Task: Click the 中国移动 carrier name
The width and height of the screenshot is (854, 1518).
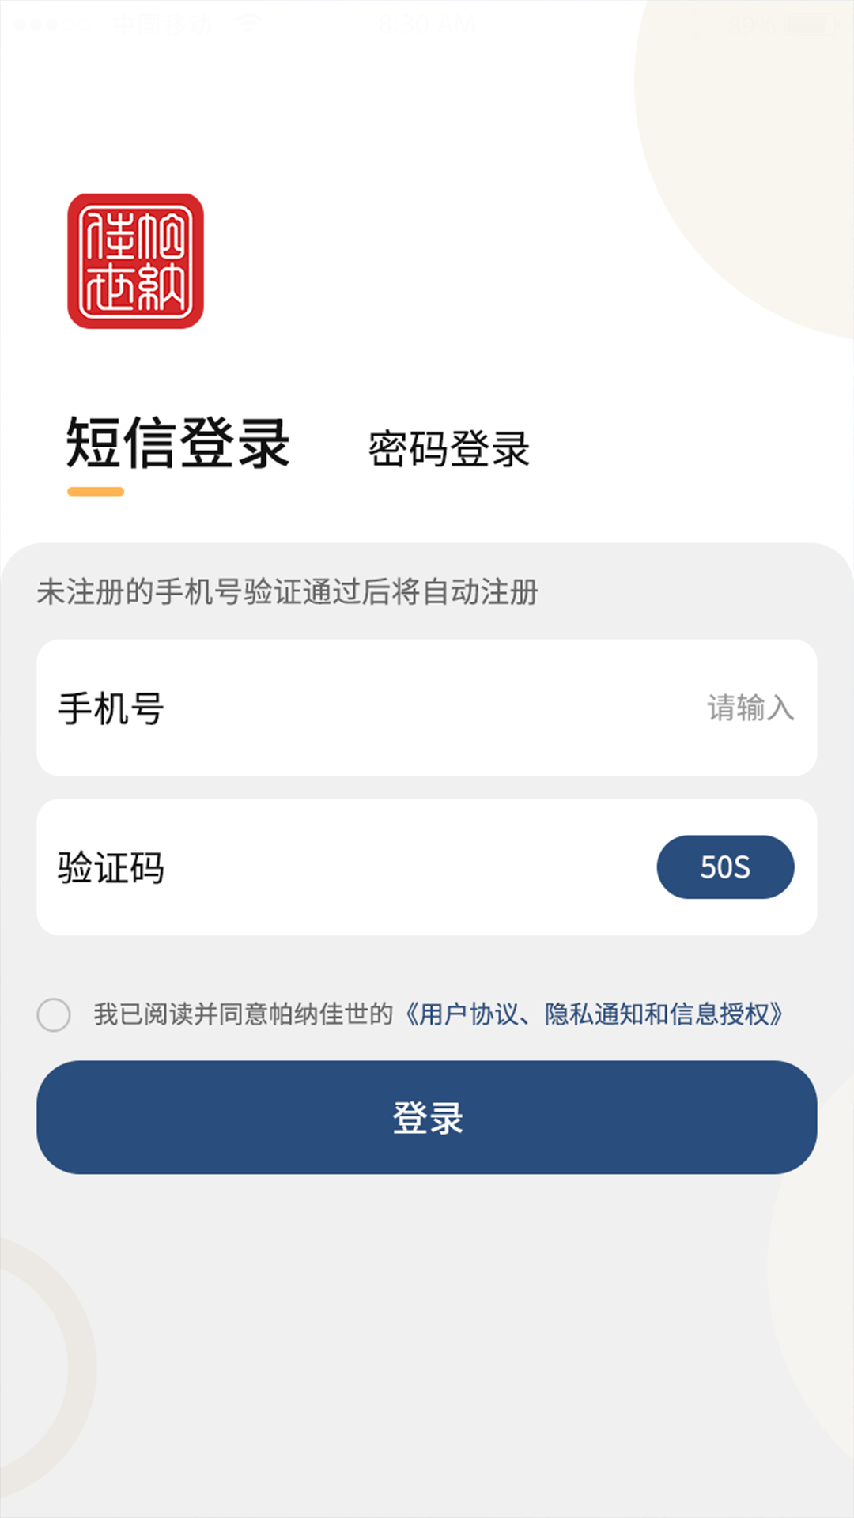Action: click(x=162, y=25)
